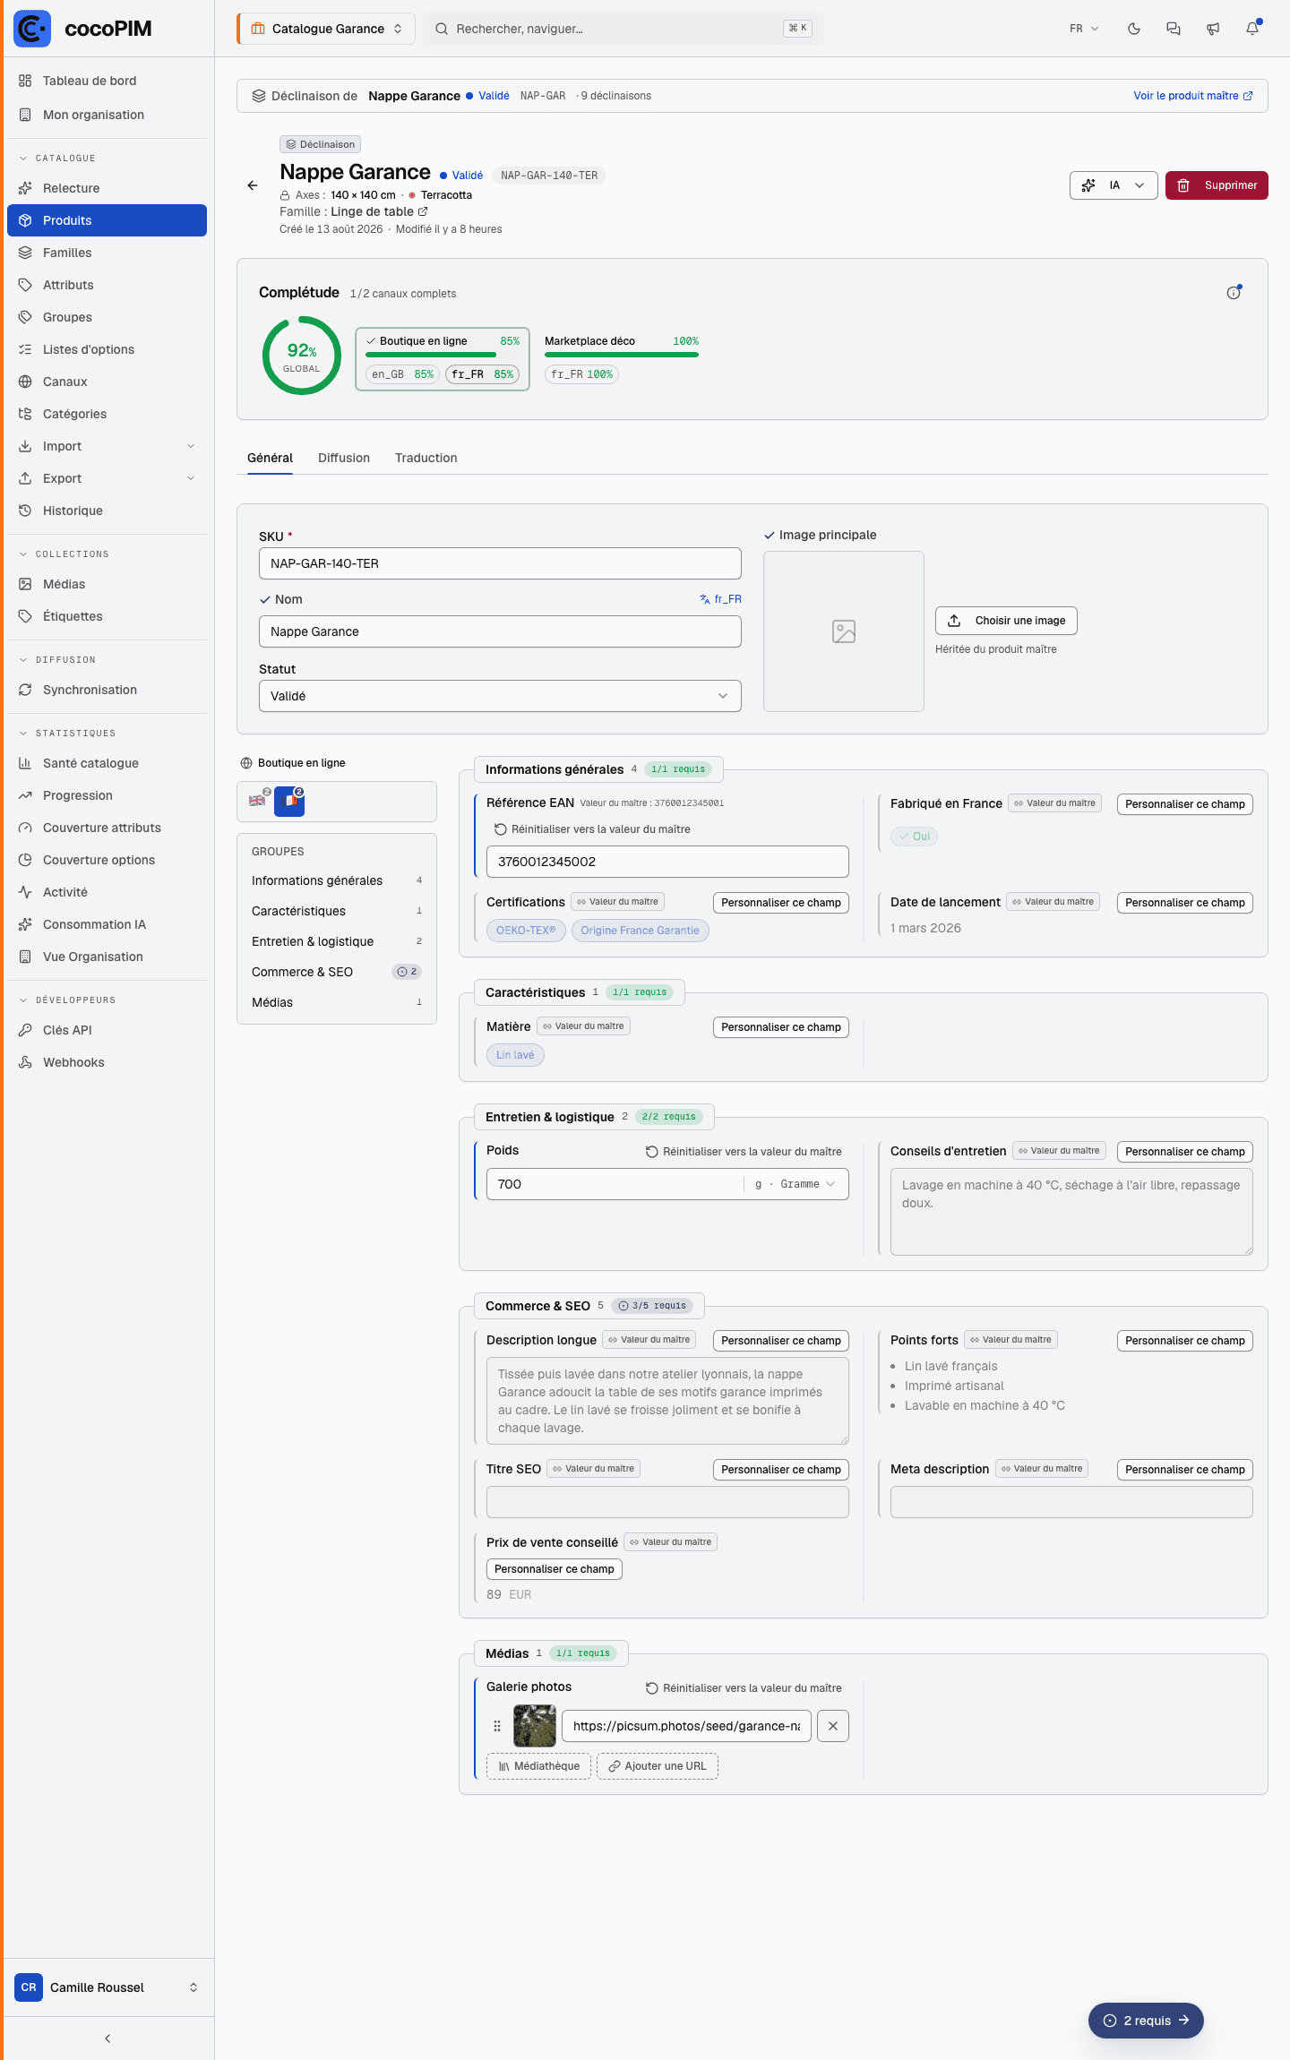Collapse the sidebar with the chevron
Image resolution: width=1290 pixels, height=2060 pixels.
(x=107, y=2039)
